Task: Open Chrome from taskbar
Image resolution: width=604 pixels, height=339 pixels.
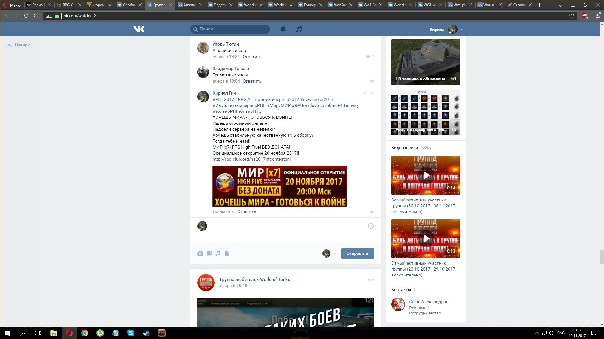Action: coord(85,333)
